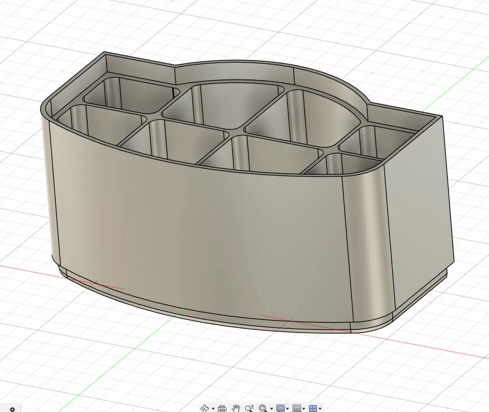Select the Orbit tool icon
Image resolution: width=489 pixels, height=412 pixels.
205,408
